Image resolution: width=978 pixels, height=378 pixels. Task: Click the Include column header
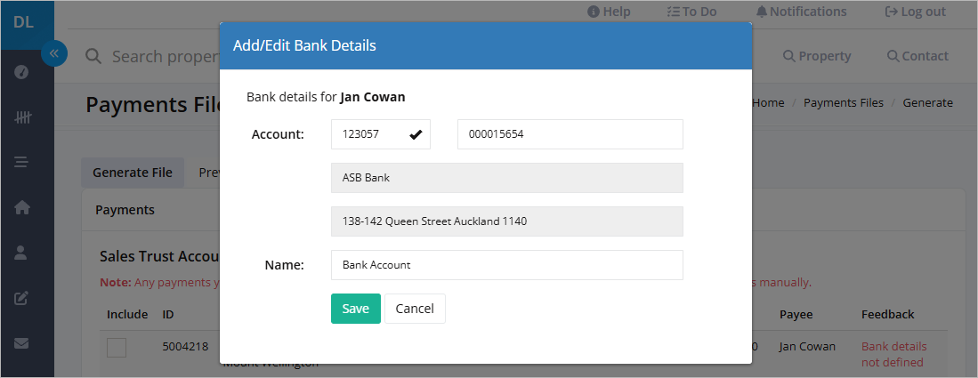pyautogui.click(x=127, y=314)
